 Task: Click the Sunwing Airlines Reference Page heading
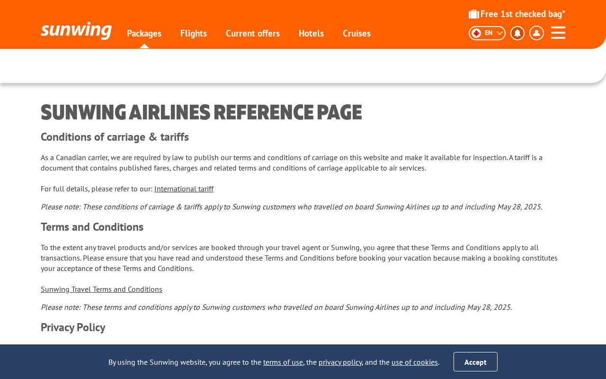tap(201, 112)
